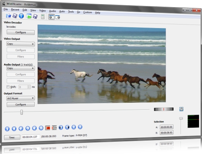
Task: Stop playback with the Stop button
Action: point(14,129)
